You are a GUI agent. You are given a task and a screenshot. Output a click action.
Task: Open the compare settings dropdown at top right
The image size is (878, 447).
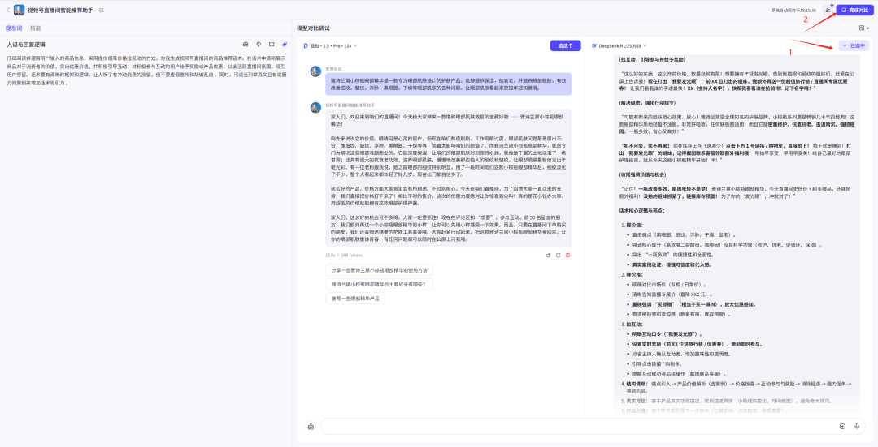pos(864,28)
